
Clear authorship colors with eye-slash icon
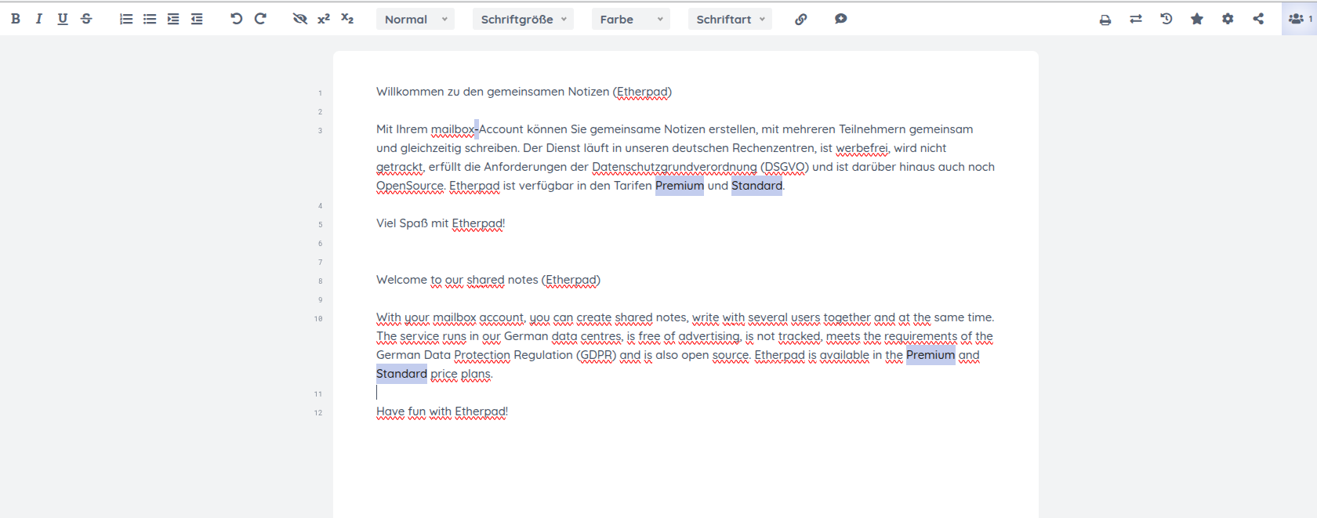tap(299, 19)
